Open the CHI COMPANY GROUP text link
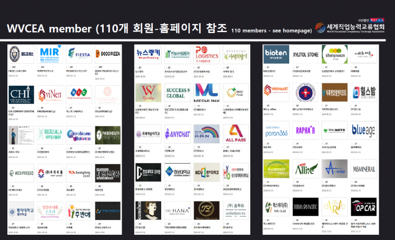 (x=22, y=111)
